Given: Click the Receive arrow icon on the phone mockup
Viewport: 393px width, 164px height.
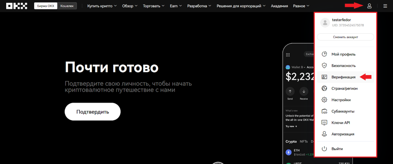Looking at the screenshot, I should coord(304,92).
